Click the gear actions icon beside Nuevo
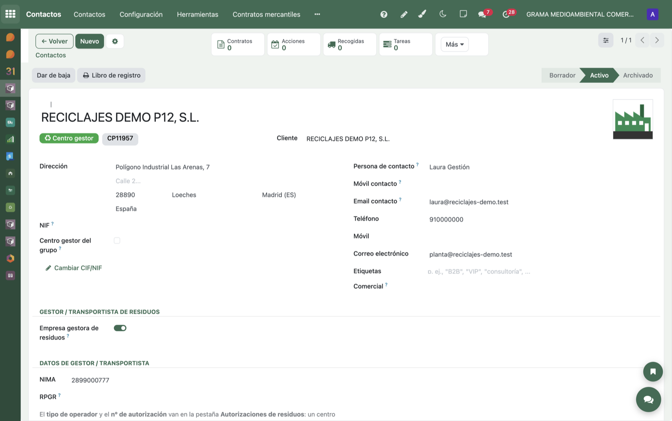 click(115, 41)
